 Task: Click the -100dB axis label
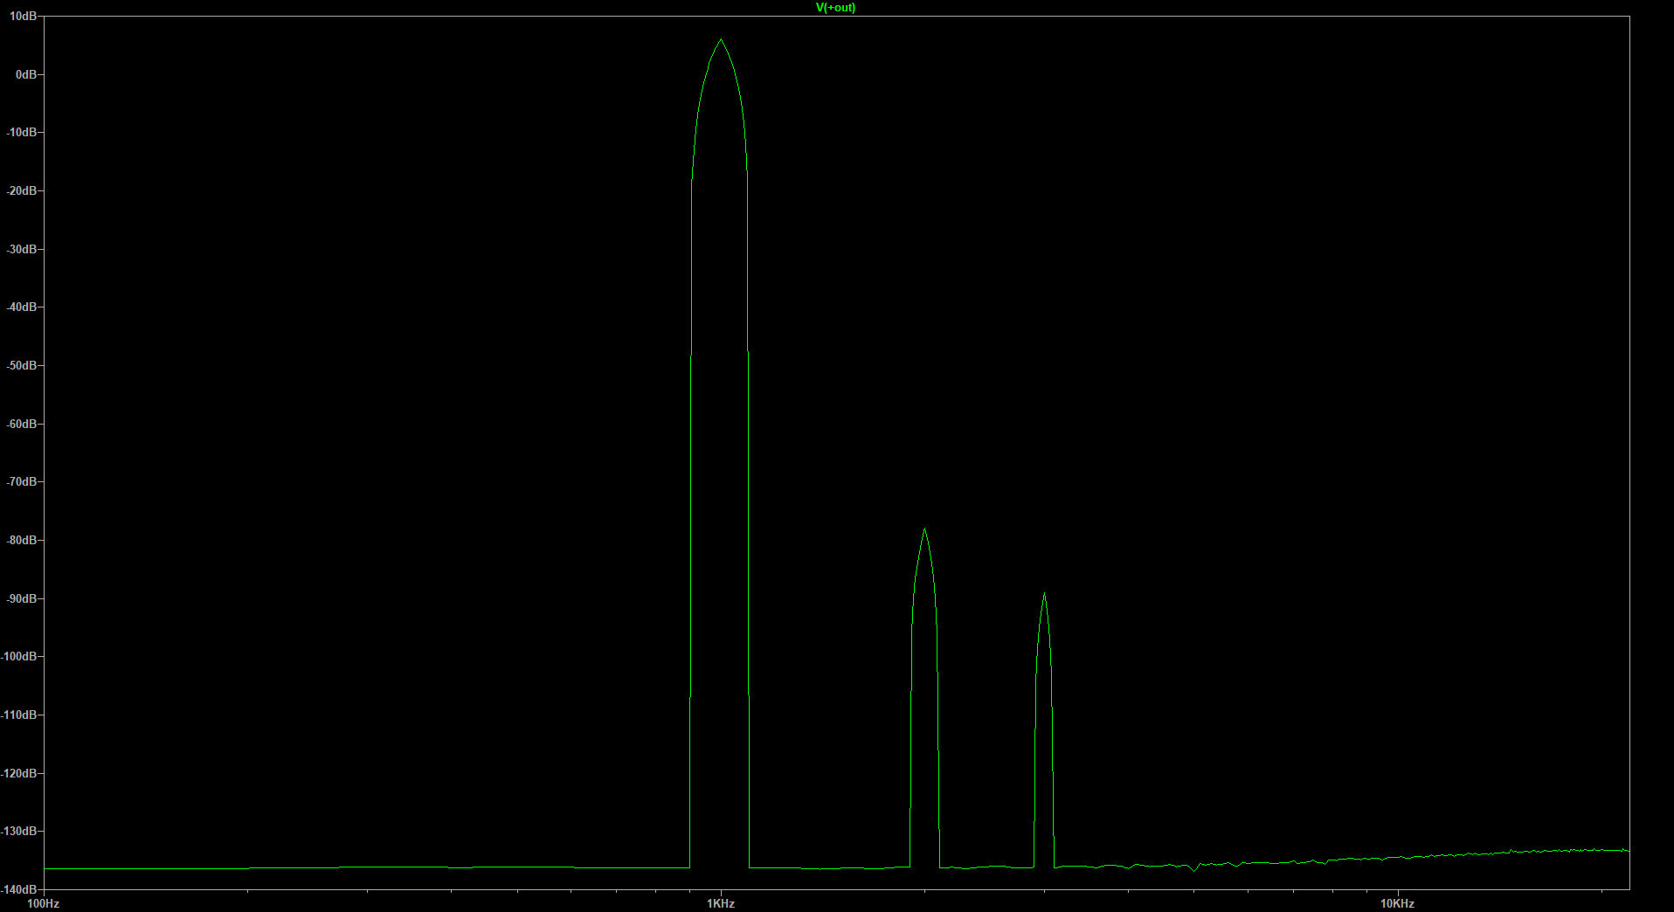pyautogui.click(x=19, y=657)
